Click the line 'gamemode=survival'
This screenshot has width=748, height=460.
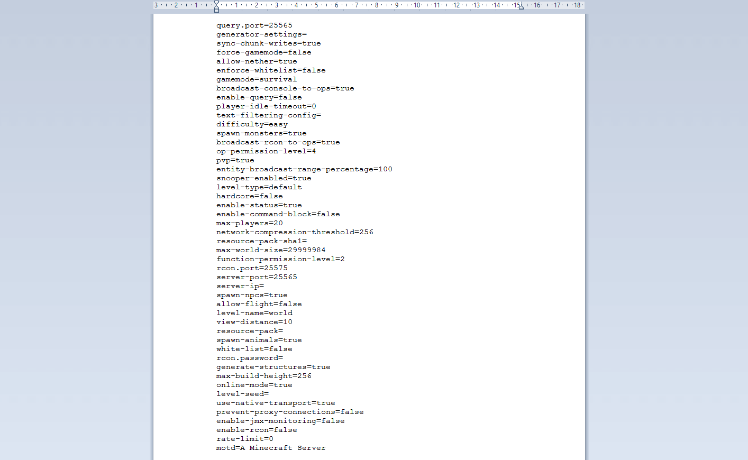(257, 79)
